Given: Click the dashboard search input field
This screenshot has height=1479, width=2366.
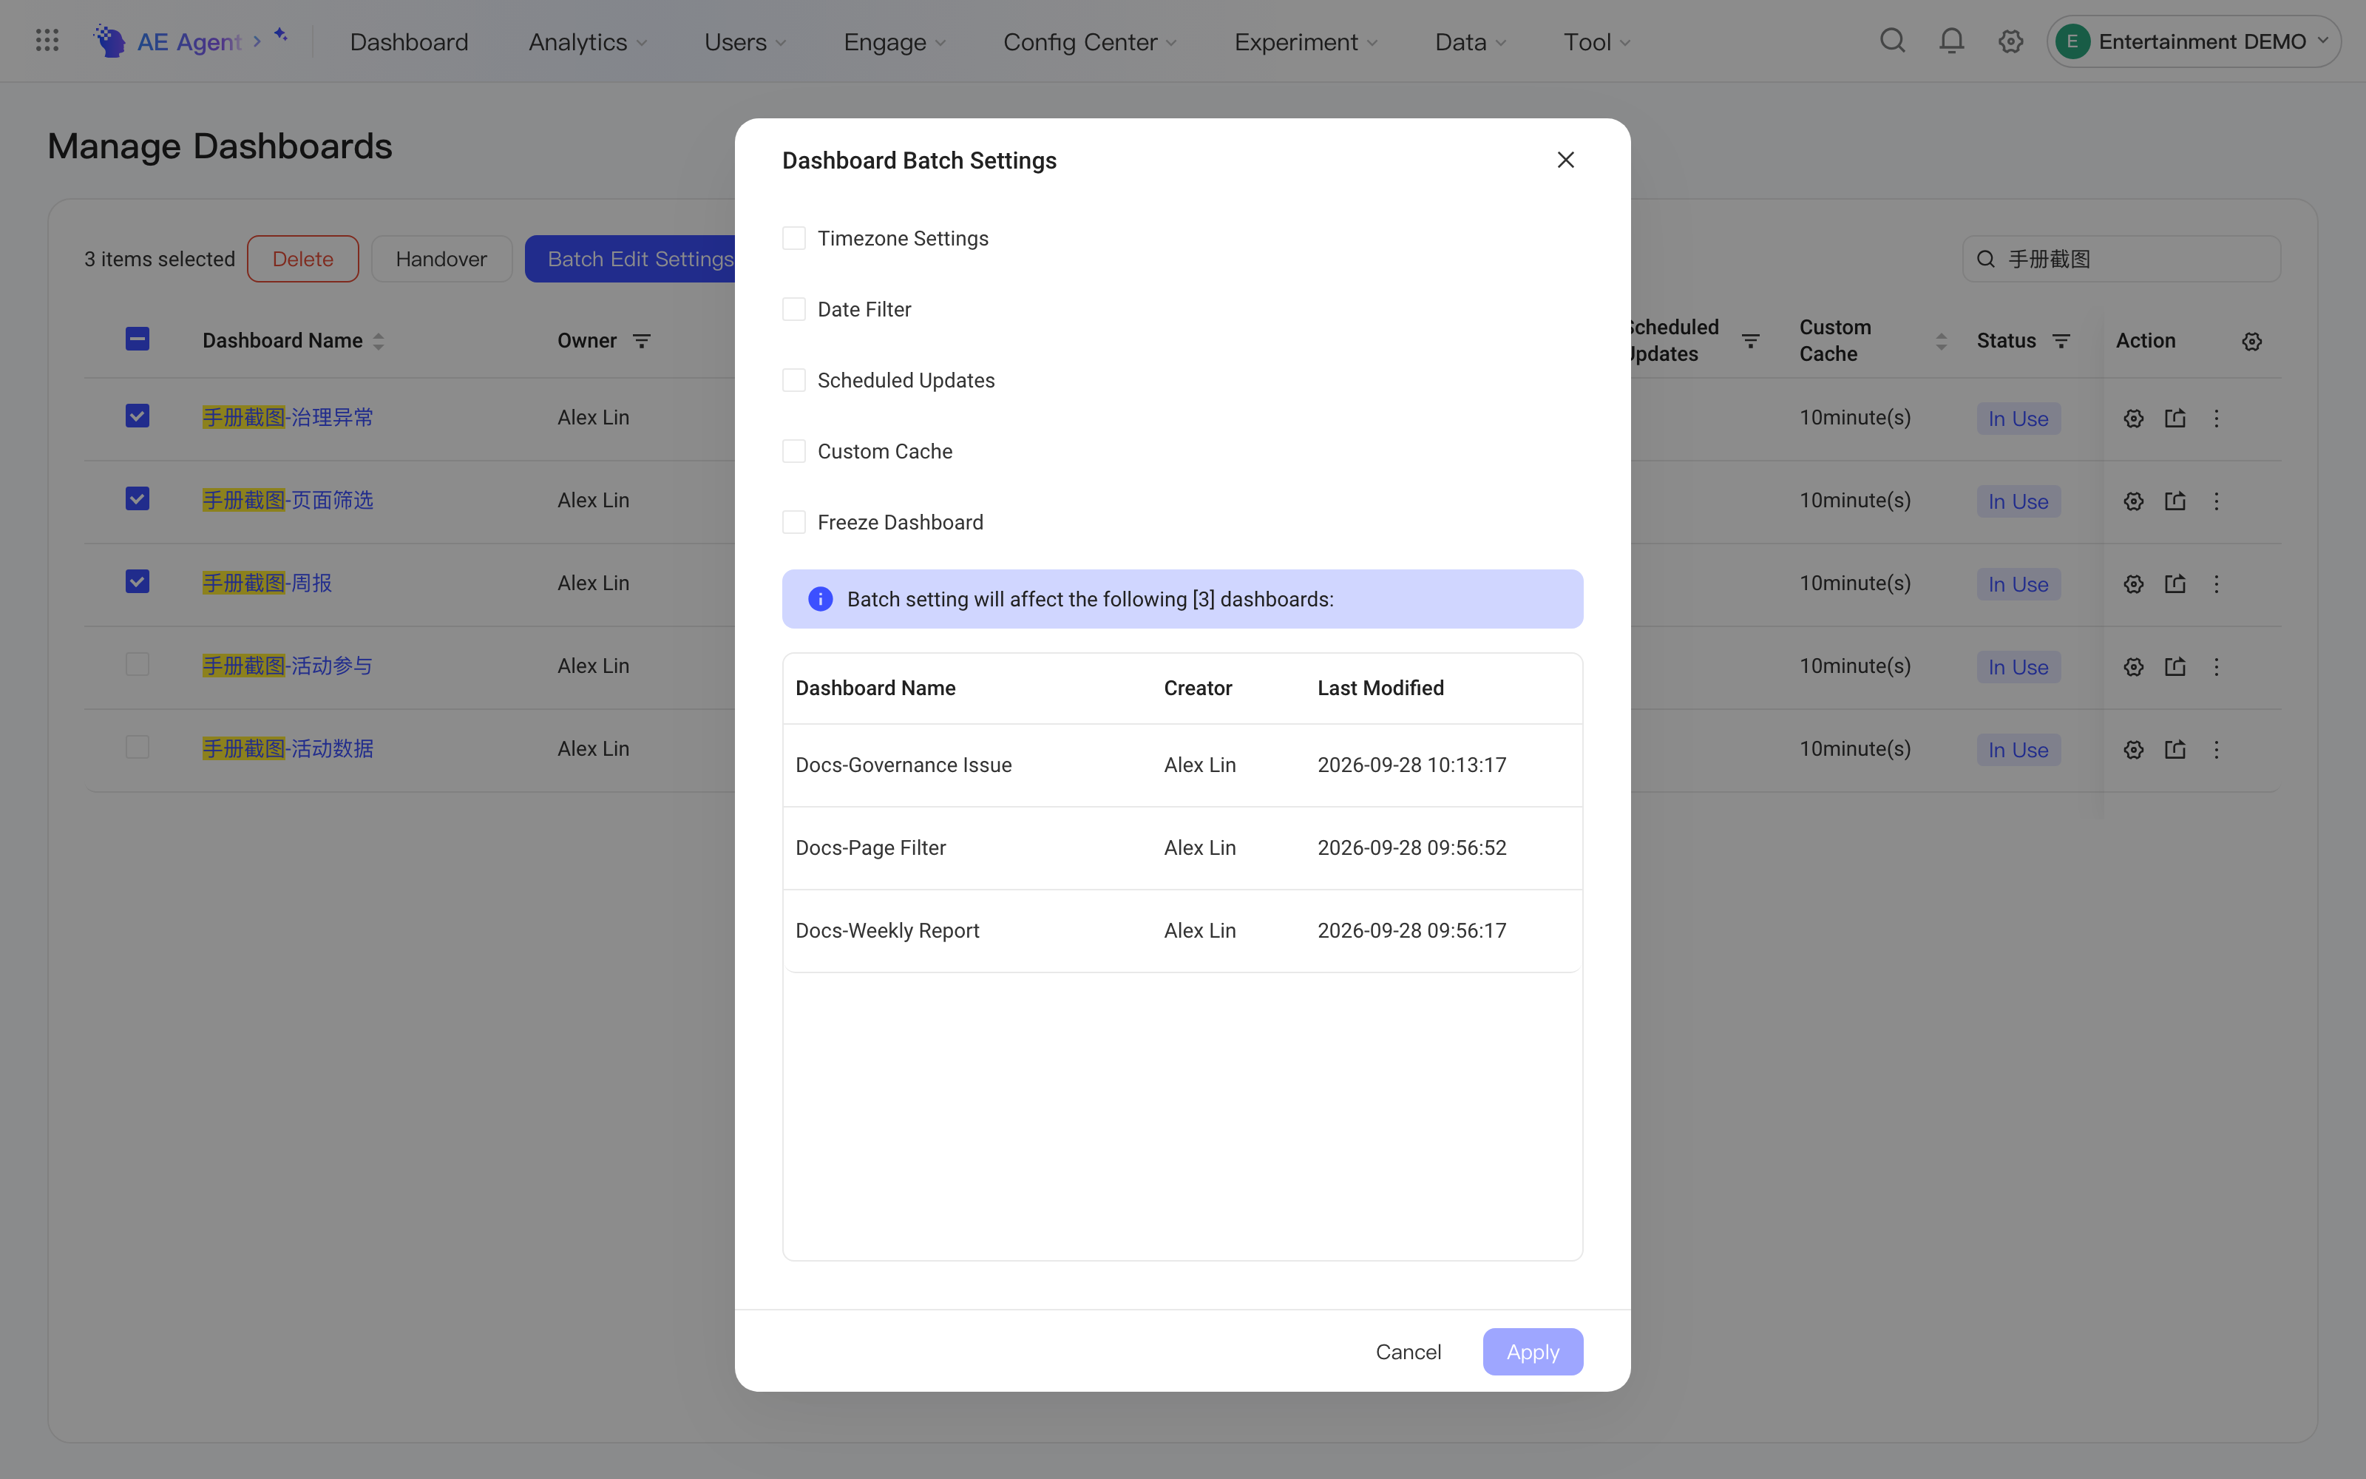Looking at the screenshot, I should (x=2121, y=260).
